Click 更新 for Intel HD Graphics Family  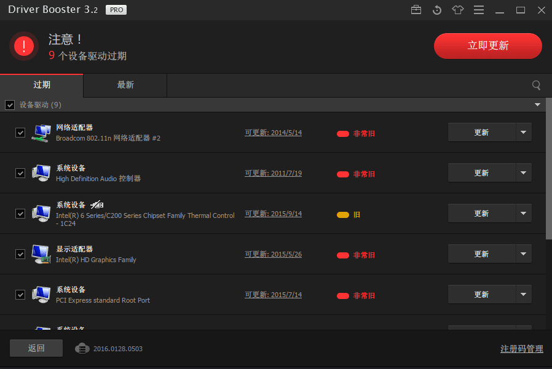tap(481, 254)
